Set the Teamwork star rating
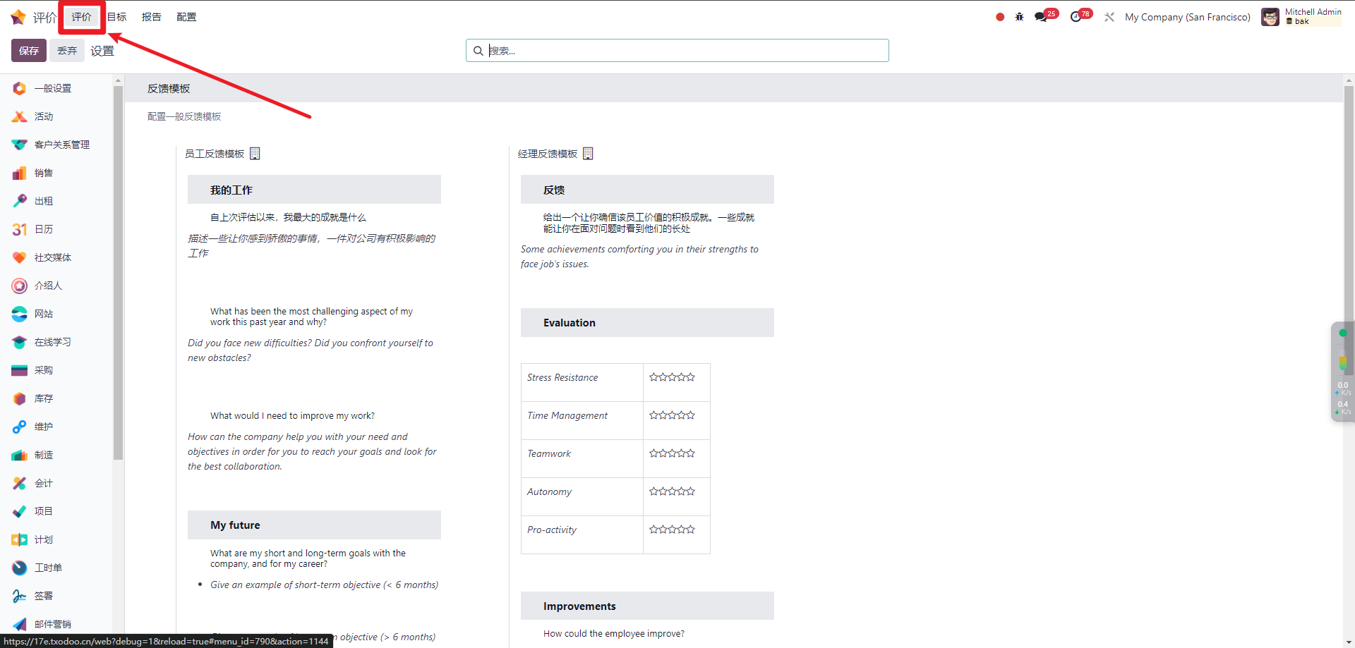 tap(672, 453)
